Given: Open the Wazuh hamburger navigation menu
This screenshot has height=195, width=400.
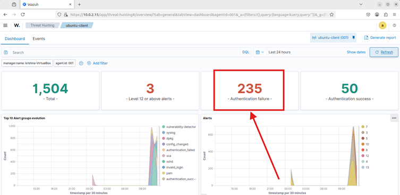Looking at the screenshot, I should [5, 25].
